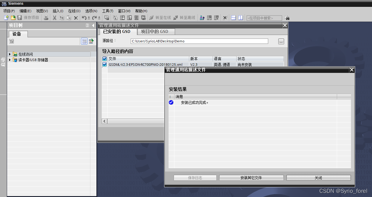Click the 转至在线 button

[x=160, y=18]
